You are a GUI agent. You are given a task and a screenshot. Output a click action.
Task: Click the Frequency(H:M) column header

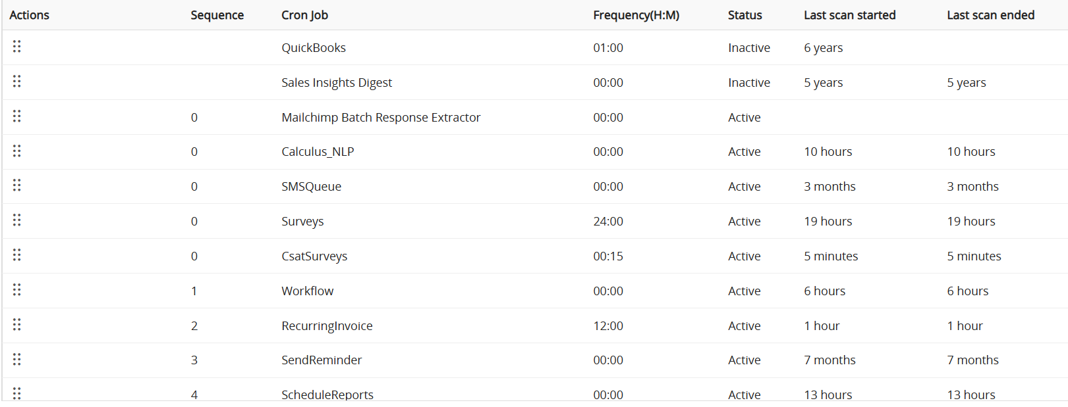[636, 15]
